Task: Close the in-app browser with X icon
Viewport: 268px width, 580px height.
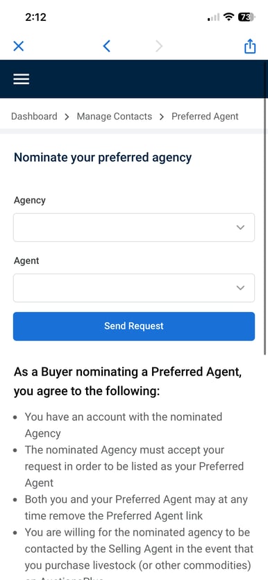Action: [x=19, y=47]
